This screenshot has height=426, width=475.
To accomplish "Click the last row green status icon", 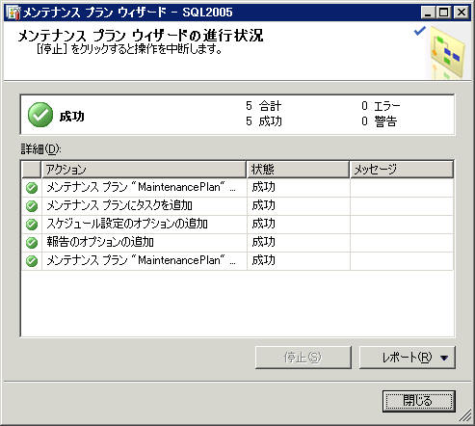I will point(32,261).
